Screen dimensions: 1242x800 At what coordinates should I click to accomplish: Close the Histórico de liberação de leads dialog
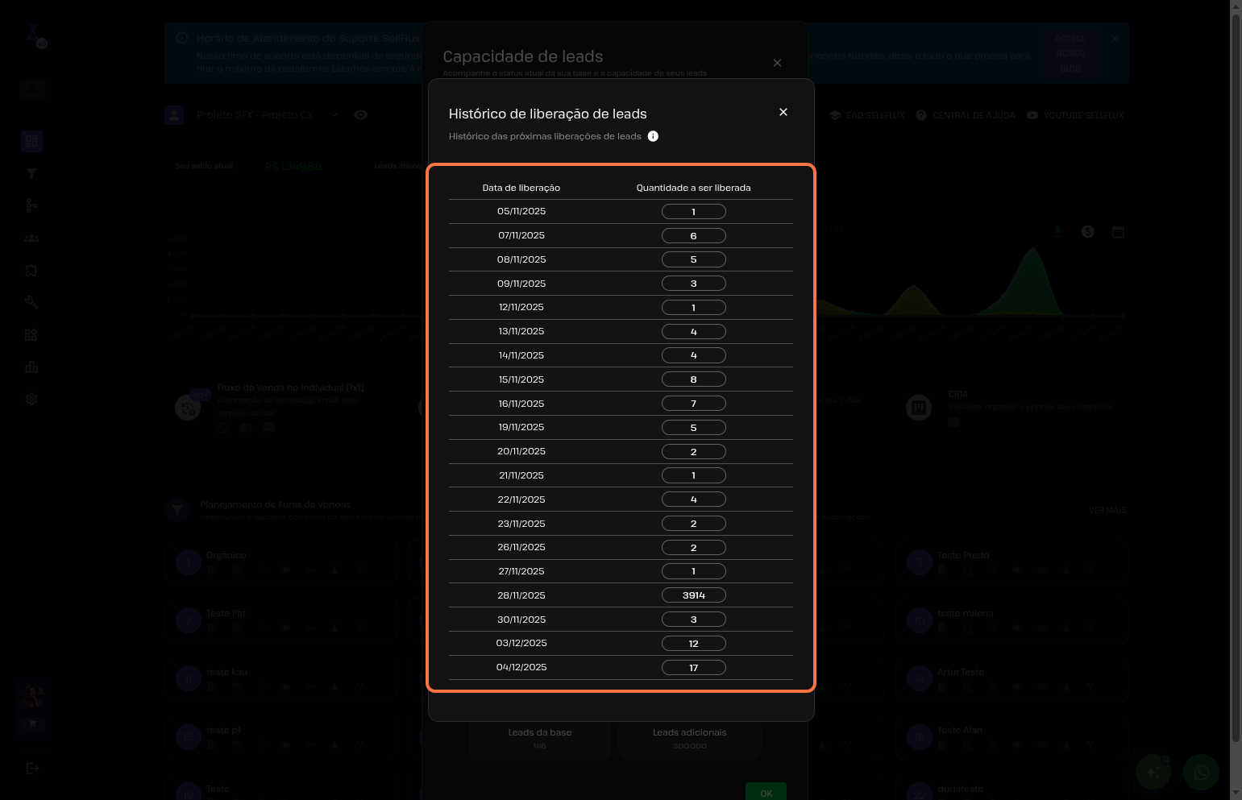[783, 112]
